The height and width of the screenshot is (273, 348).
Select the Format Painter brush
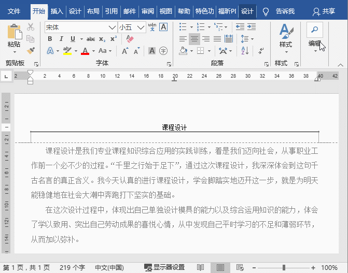(x=31, y=51)
